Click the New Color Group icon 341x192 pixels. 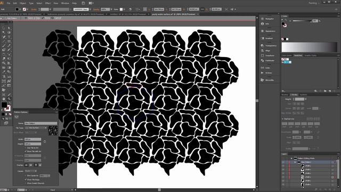pos(325,91)
